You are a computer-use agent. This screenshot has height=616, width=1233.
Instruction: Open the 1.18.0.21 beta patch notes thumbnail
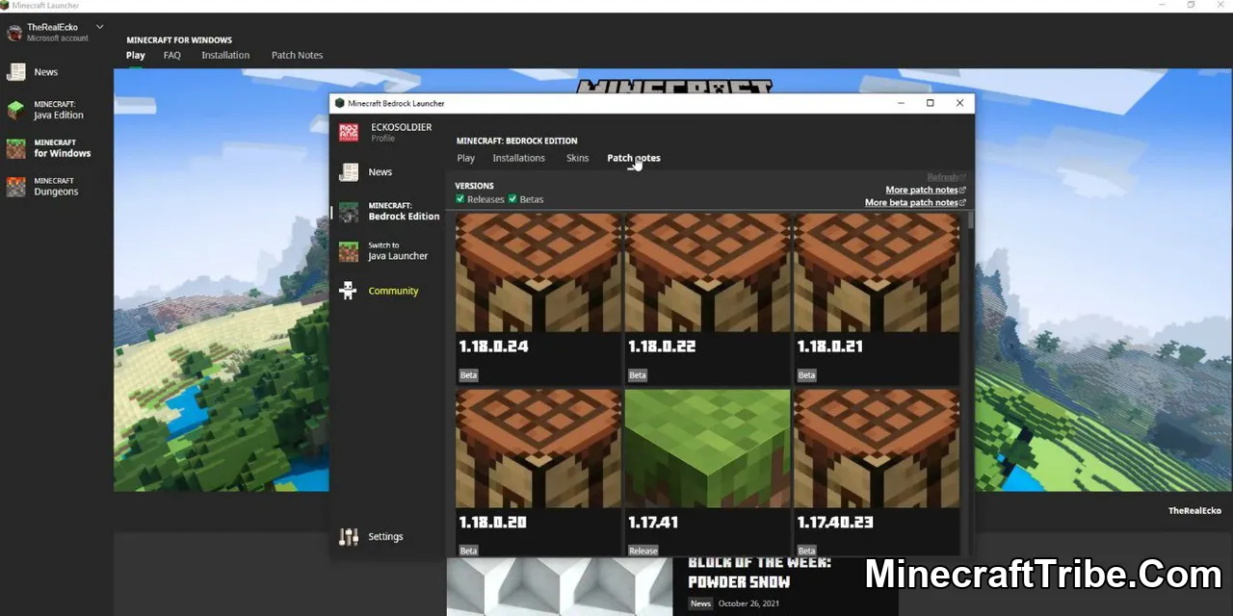pyautogui.click(x=877, y=272)
